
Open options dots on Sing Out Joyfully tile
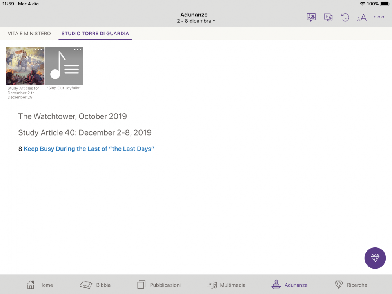click(x=78, y=50)
